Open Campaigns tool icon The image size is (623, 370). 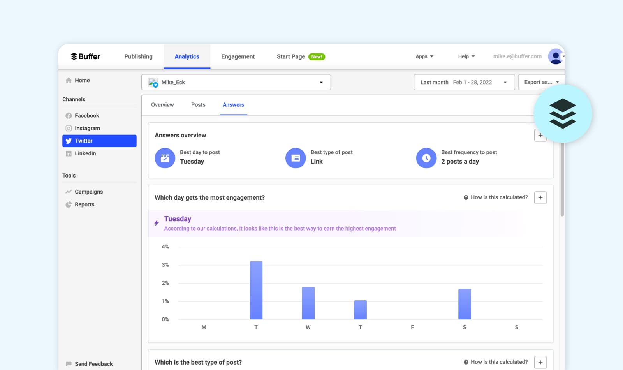tap(69, 192)
